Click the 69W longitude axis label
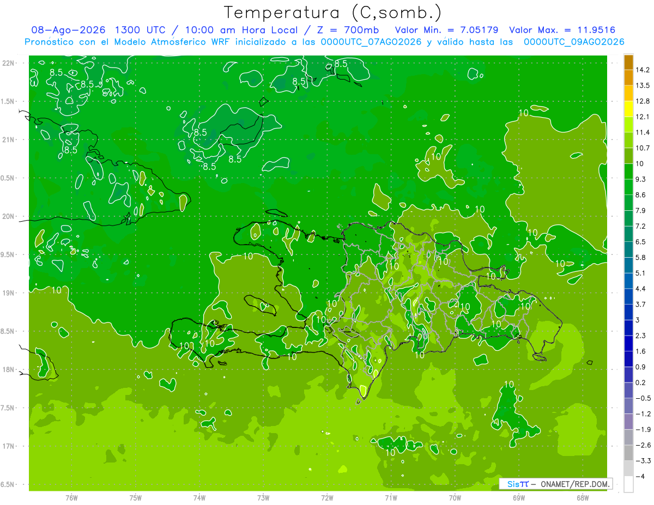This screenshot has height=505, width=654. [x=519, y=498]
